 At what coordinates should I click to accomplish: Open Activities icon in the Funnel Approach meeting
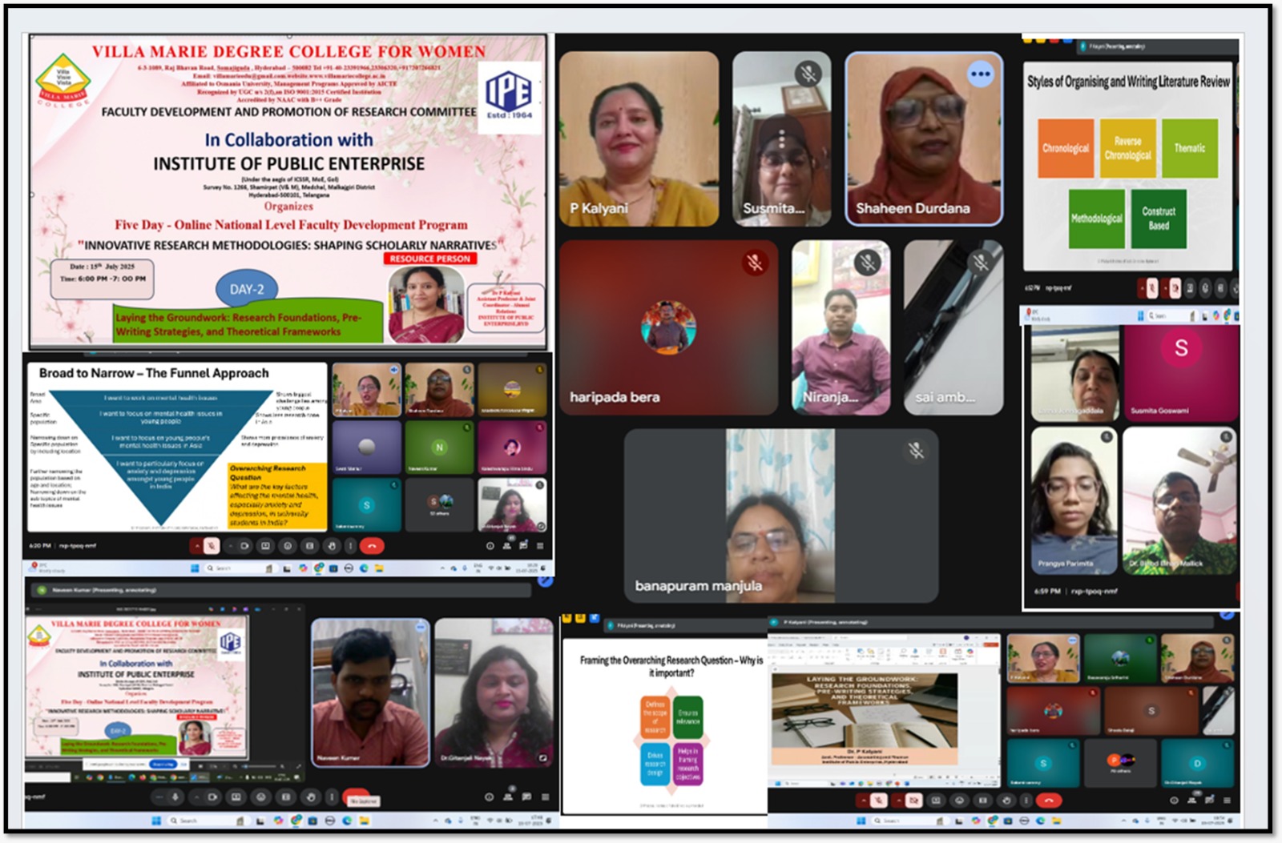pyautogui.click(x=540, y=546)
